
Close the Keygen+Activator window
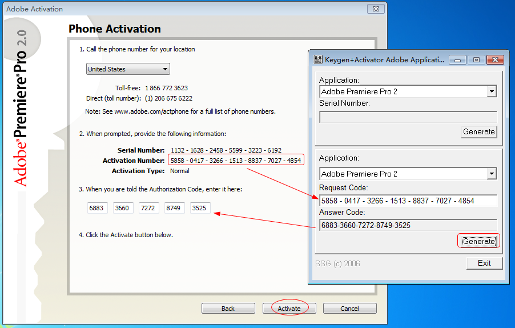coord(494,59)
